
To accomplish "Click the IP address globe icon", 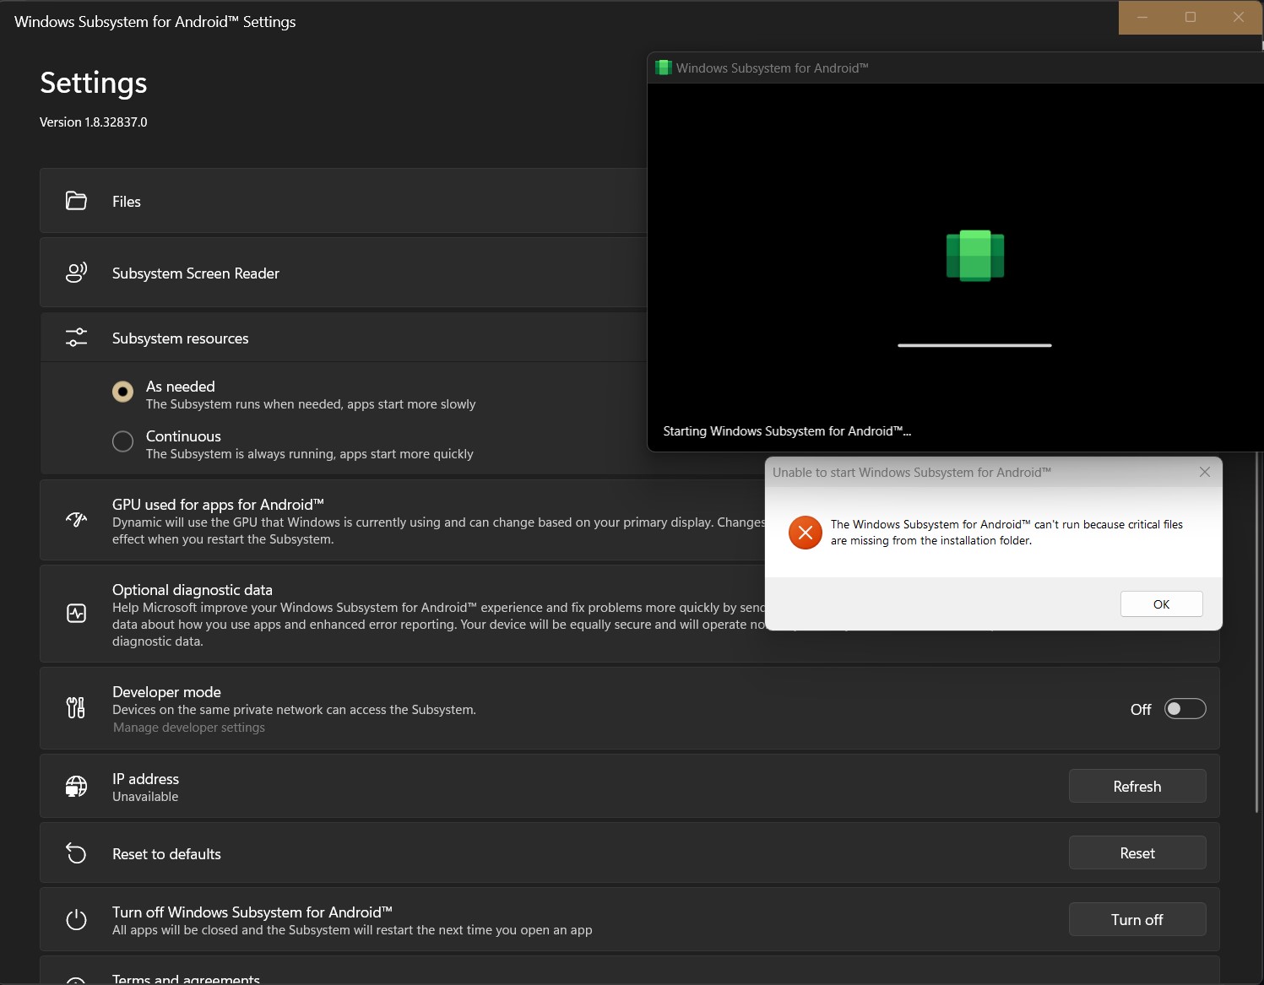I will point(76,786).
